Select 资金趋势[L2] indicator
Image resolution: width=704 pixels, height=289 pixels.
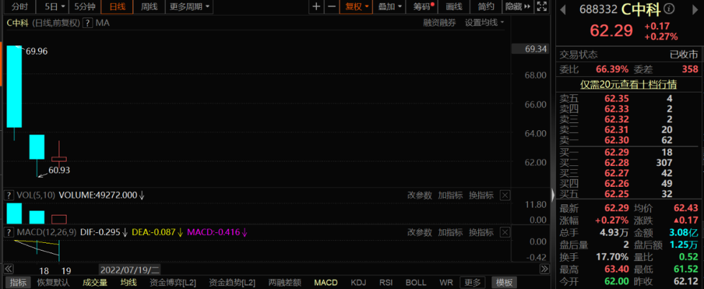point(232,282)
